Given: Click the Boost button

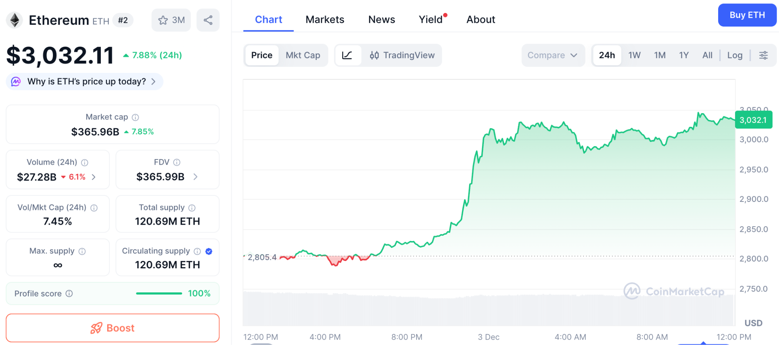Looking at the screenshot, I should pyautogui.click(x=113, y=328).
